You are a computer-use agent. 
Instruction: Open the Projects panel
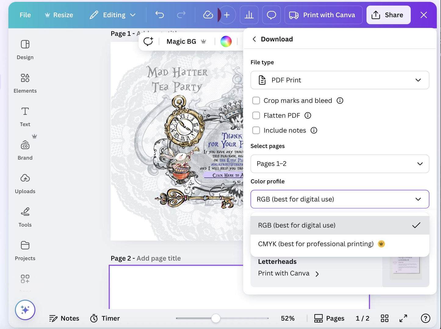[x=25, y=251]
